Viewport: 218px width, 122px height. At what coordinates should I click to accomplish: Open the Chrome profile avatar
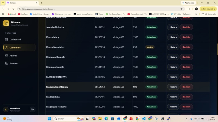196,9
